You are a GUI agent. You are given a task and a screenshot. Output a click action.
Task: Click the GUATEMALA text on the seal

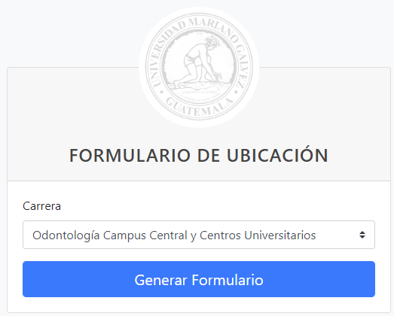pyautogui.click(x=199, y=108)
